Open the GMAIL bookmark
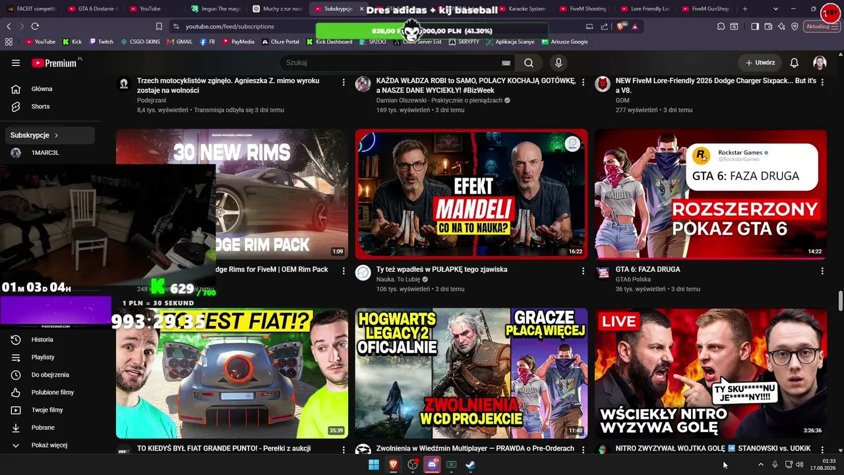Viewport: 844px width, 475px height. pyautogui.click(x=180, y=42)
